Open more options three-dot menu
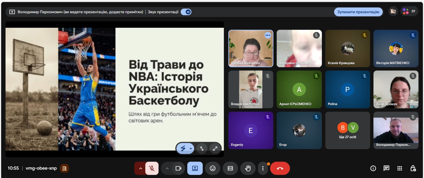424x178 pixels. [x=263, y=168]
